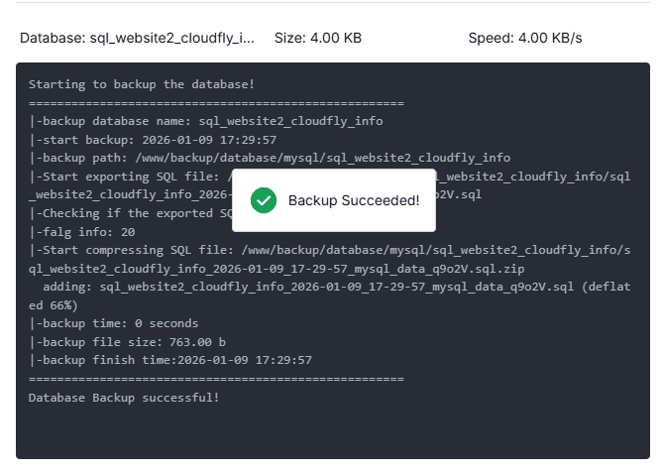Click the "-backup path" log line
This screenshot has width=663, height=474.
(x=270, y=158)
